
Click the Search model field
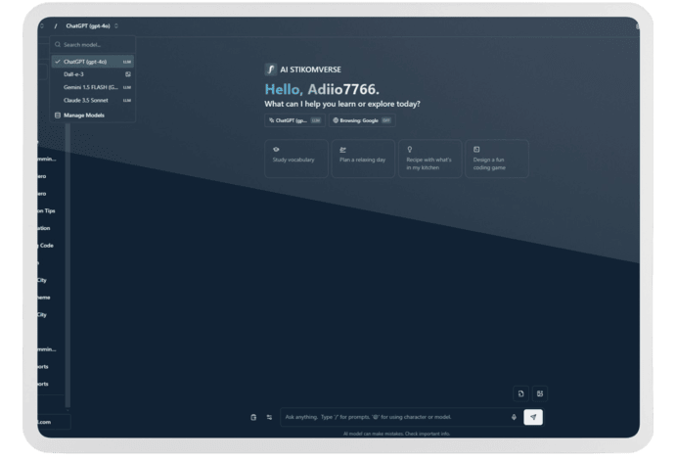(x=93, y=44)
